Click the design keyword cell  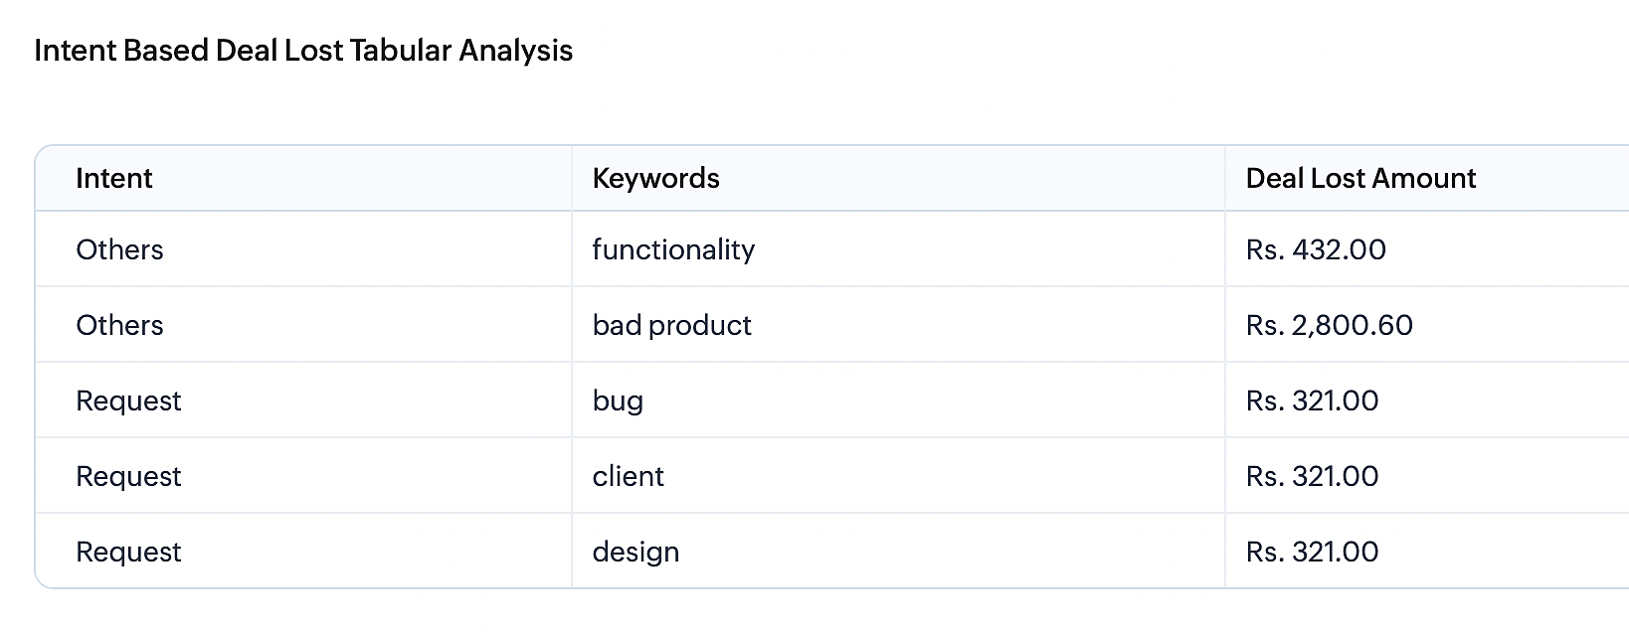pos(635,552)
